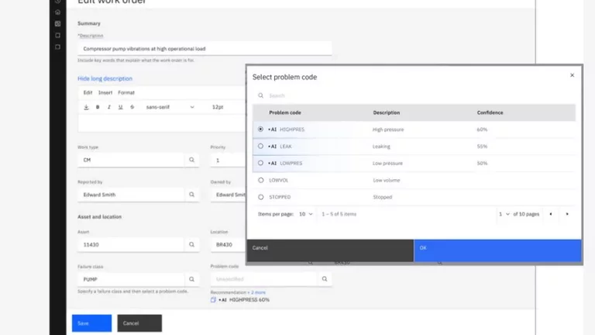
Task: Expand the sans-serif font family dropdown
Action: click(170, 107)
